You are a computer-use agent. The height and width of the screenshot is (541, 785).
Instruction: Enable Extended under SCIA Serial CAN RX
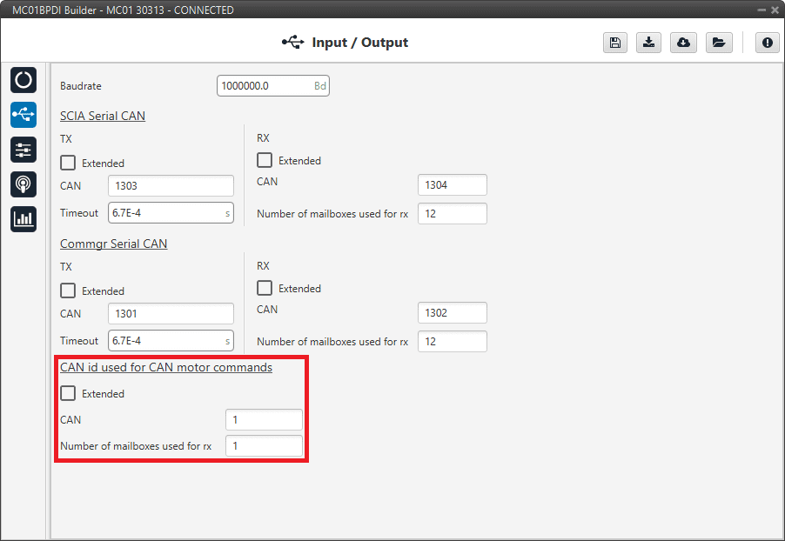click(265, 160)
